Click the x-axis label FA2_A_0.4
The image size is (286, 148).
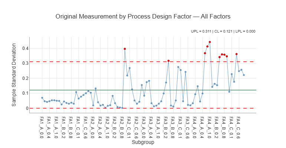tap(100, 127)
